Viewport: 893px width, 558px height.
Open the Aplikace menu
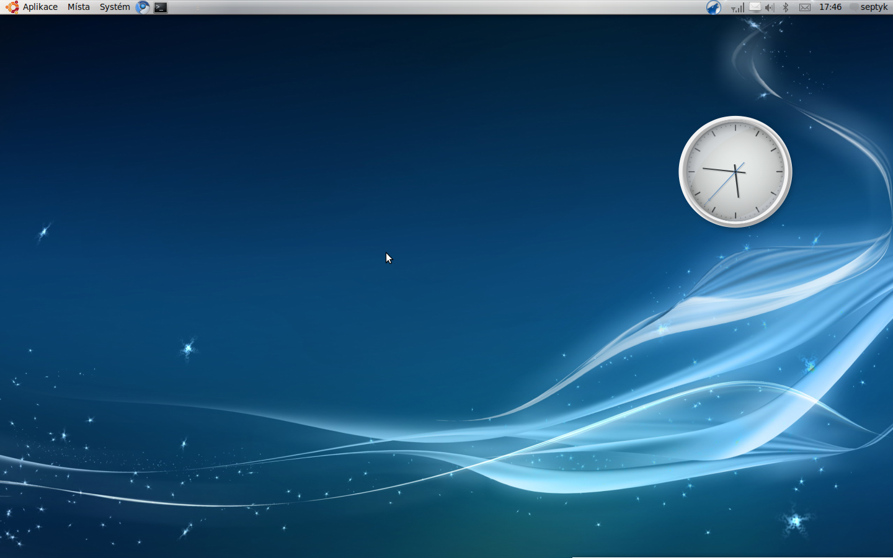(40, 7)
